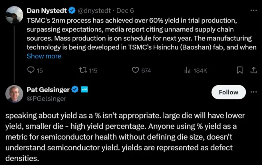Share Dan Nystedt's post via share icon
This screenshot has width=262, height=165.
tap(252, 70)
